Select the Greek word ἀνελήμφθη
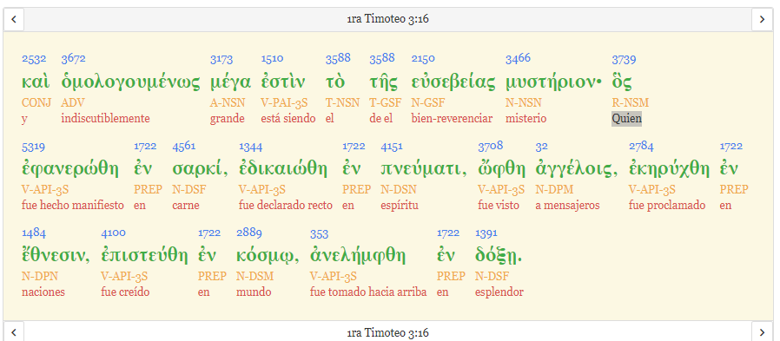 (x=358, y=256)
